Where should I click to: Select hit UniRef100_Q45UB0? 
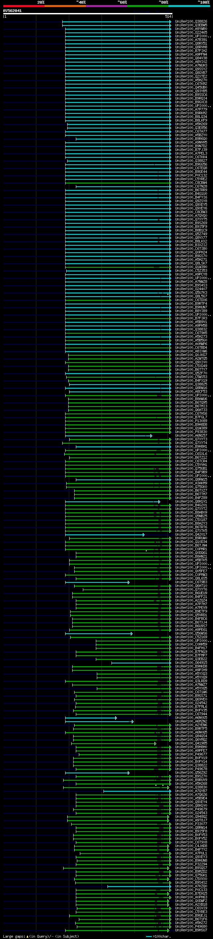click(191, 87)
